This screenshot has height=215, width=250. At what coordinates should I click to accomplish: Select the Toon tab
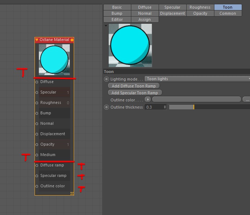tap(228, 7)
